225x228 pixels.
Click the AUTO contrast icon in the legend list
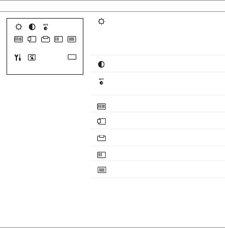101,82
